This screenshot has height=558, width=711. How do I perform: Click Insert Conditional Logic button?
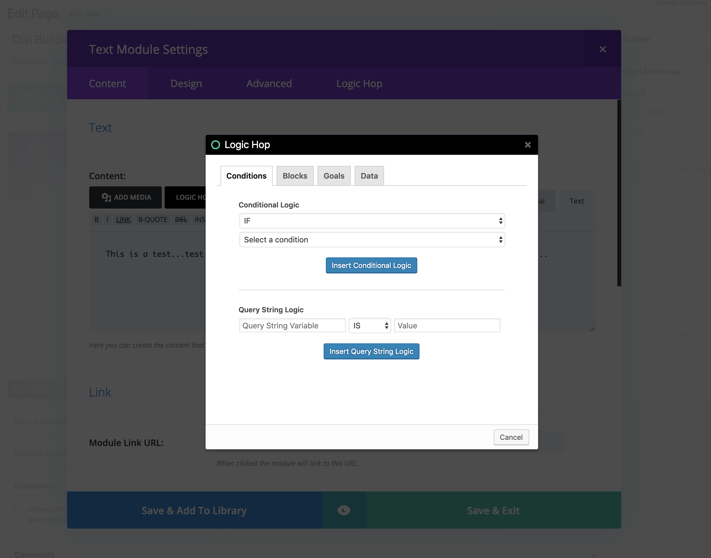(x=371, y=265)
